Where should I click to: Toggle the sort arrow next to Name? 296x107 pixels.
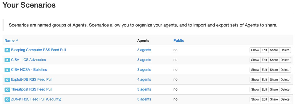17,40
